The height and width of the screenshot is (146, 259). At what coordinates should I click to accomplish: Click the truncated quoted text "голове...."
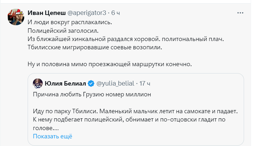46,128
